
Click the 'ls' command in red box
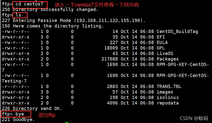click(18, 15)
